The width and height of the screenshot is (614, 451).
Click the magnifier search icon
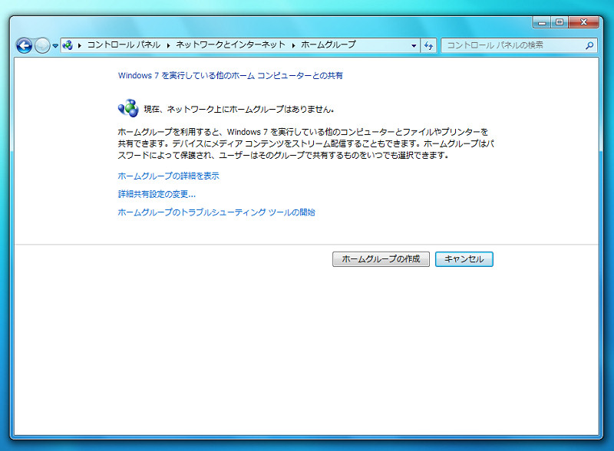589,45
